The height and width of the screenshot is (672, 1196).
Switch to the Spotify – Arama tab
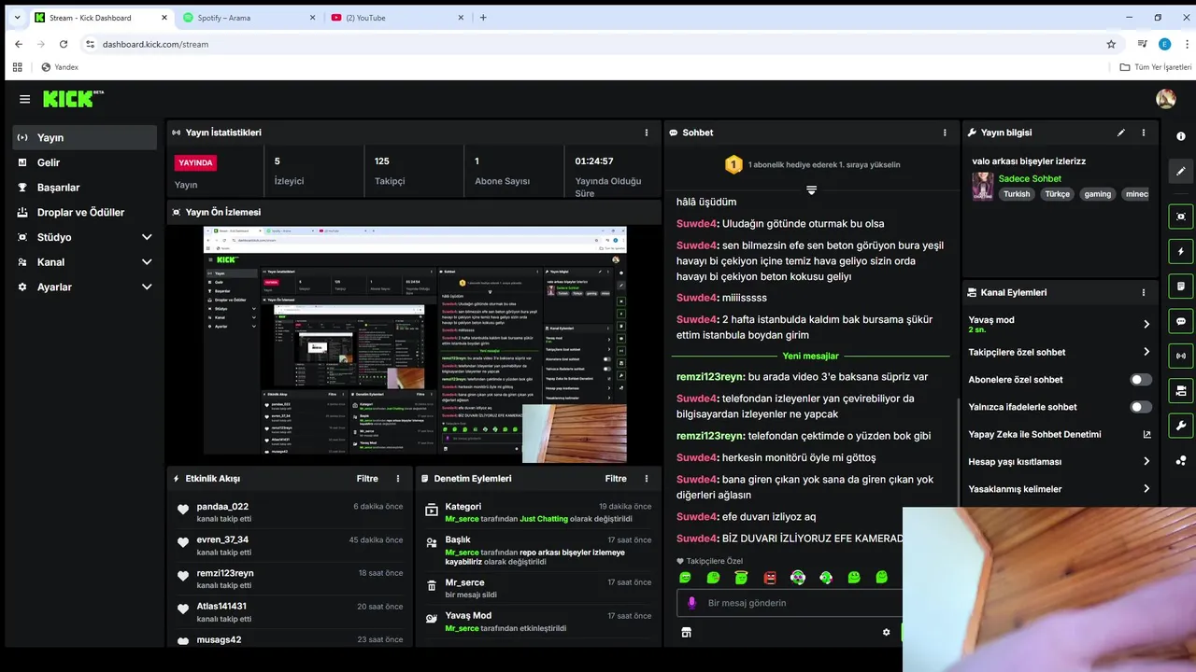(x=249, y=18)
